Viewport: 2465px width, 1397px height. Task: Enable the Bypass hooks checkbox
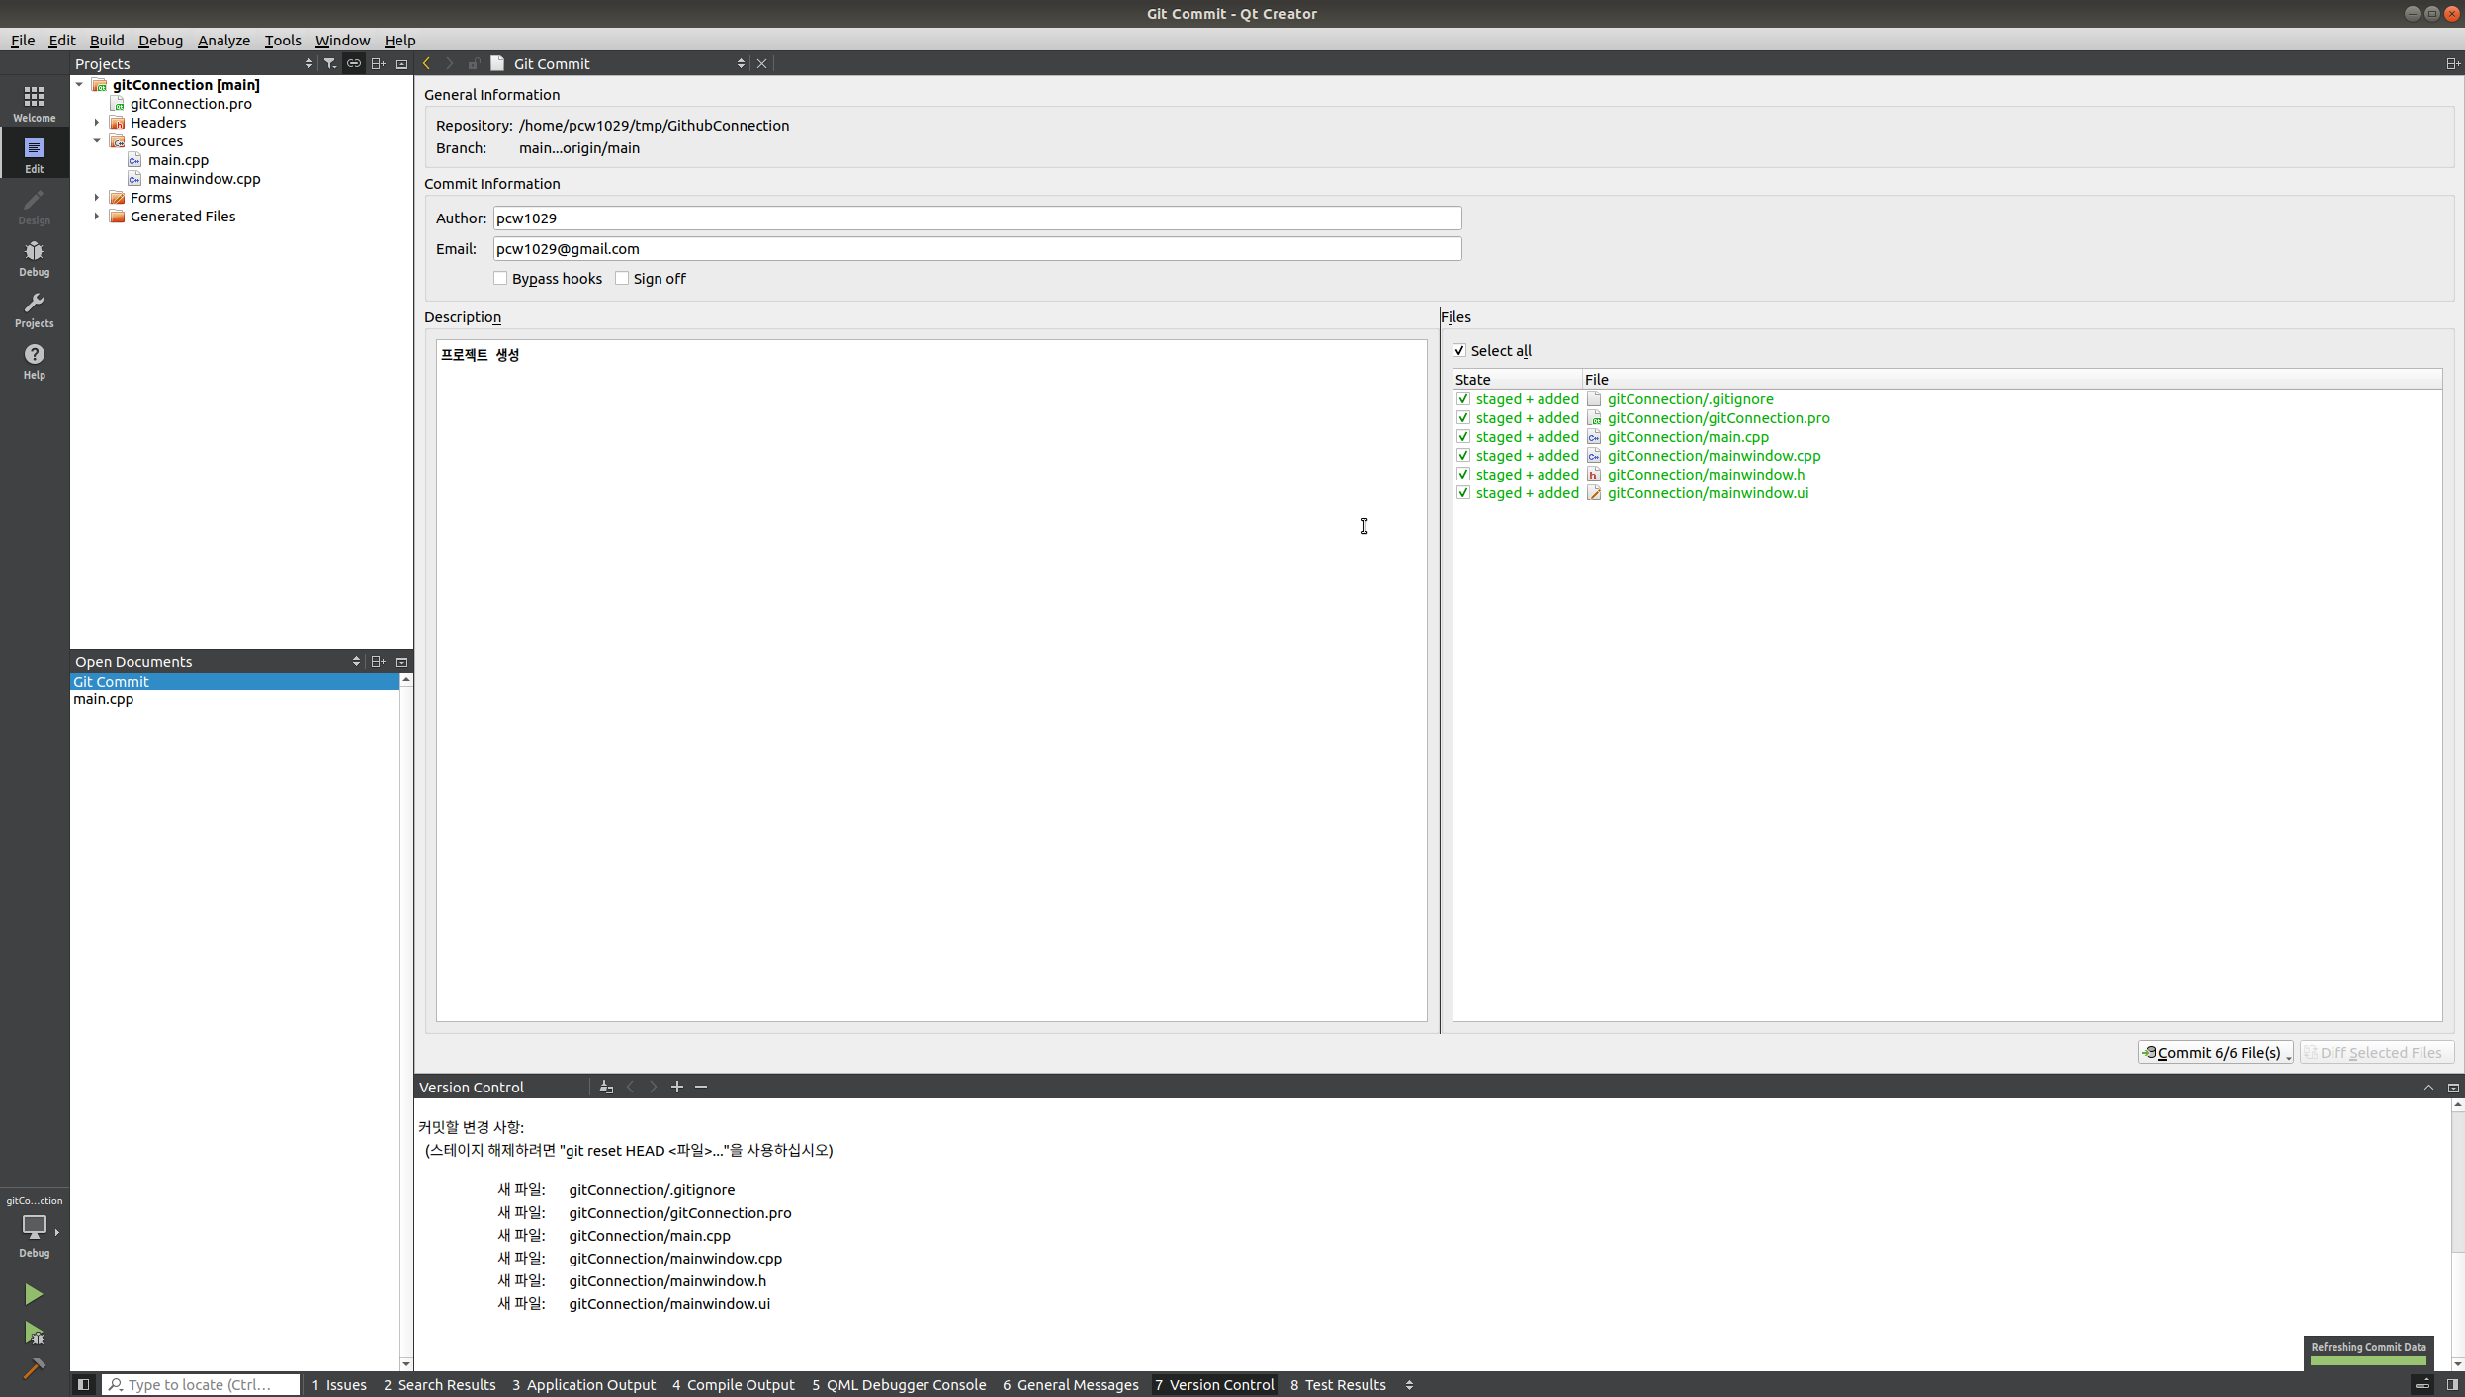[500, 279]
